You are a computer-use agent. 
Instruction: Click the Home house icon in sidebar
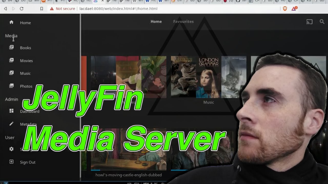(x=11, y=22)
